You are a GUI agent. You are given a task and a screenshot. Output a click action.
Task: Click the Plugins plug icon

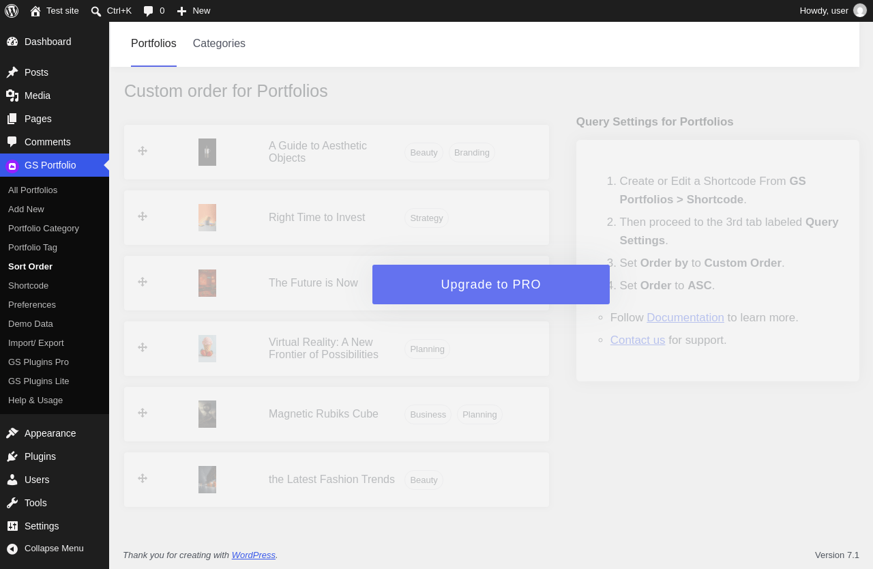tap(12, 456)
